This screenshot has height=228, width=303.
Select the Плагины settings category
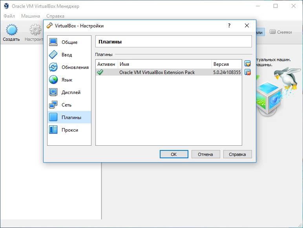(69, 117)
